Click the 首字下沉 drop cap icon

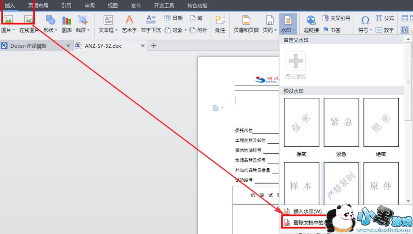pyautogui.click(x=151, y=20)
